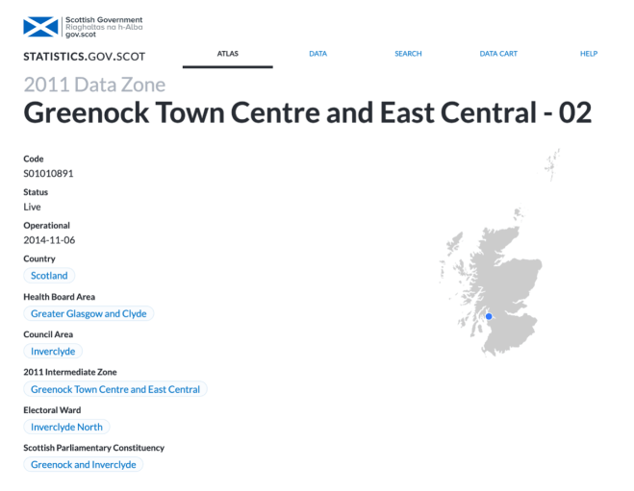
Task: Select the ATLAS navigation tab
Action: click(x=228, y=54)
